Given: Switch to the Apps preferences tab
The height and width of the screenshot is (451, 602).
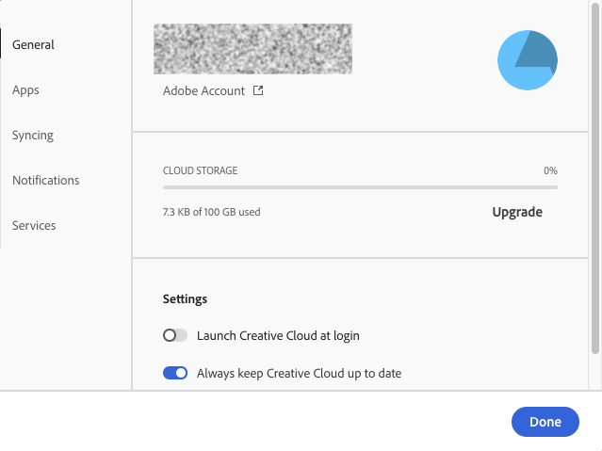Looking at the screenshot, I should pyautogui.click(x=25, y=89).
